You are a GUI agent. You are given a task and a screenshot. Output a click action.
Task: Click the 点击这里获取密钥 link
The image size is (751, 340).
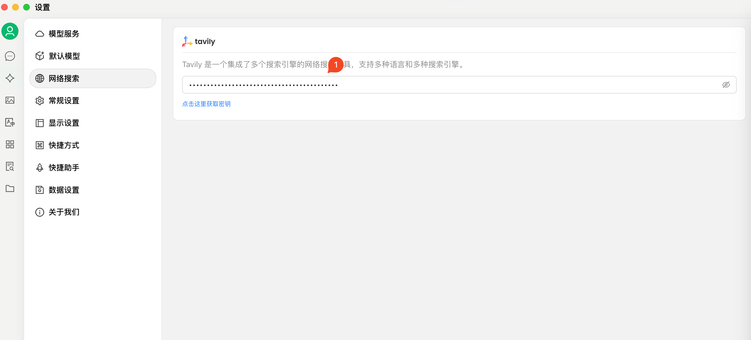[x=206, y=104]
